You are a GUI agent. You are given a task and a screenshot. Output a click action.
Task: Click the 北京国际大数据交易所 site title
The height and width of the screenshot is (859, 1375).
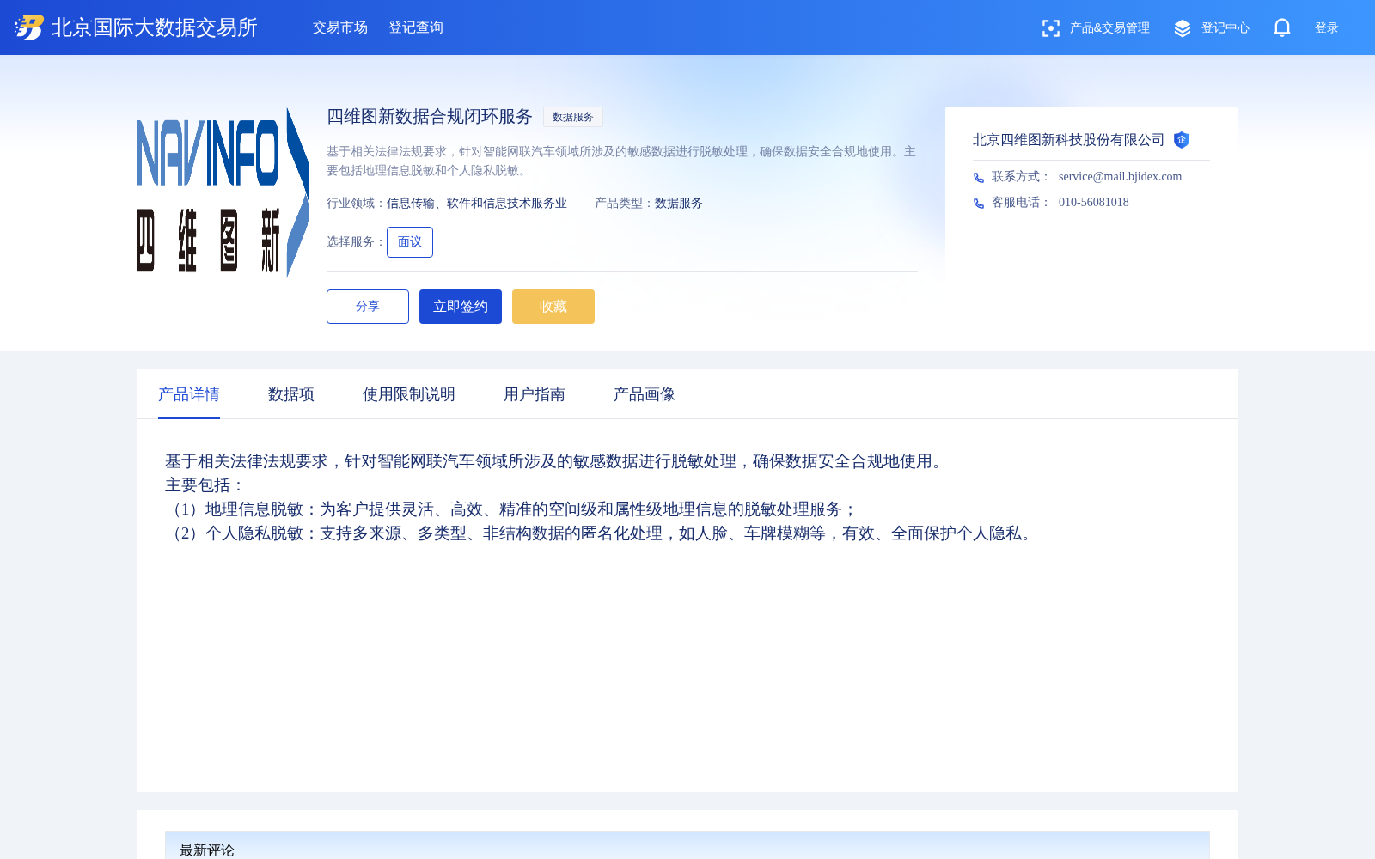coord(155,27)
